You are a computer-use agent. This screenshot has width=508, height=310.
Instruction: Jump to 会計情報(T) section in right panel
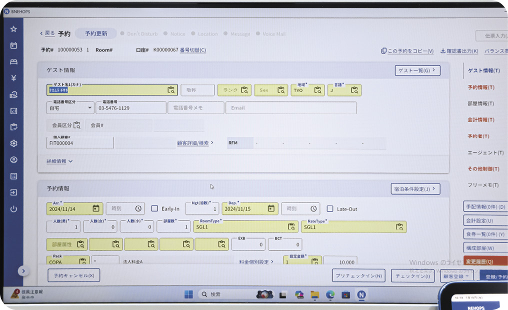click(480, 120)
